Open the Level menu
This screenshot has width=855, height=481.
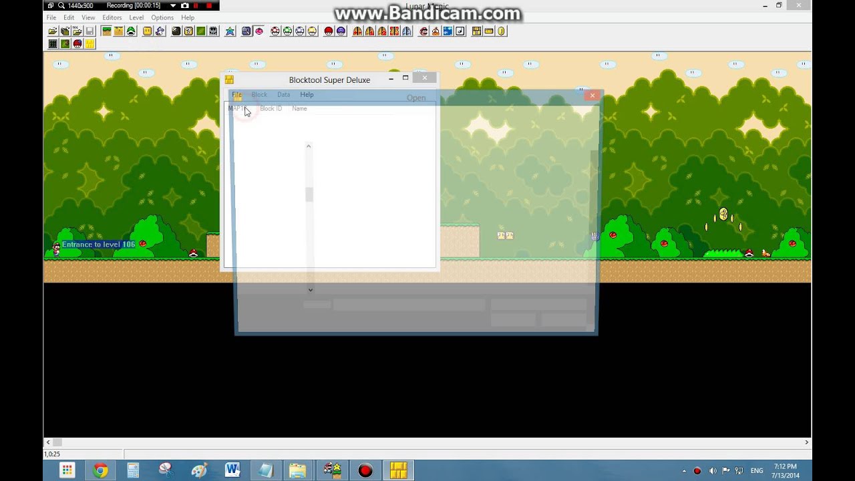tap(136, 17)
